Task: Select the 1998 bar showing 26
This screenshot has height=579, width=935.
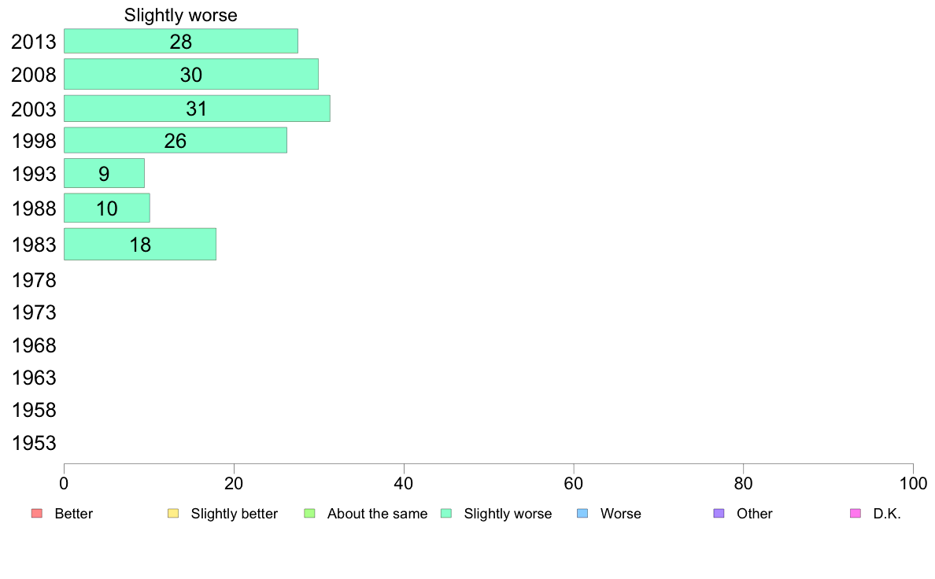Action: [x=176, y=140]
